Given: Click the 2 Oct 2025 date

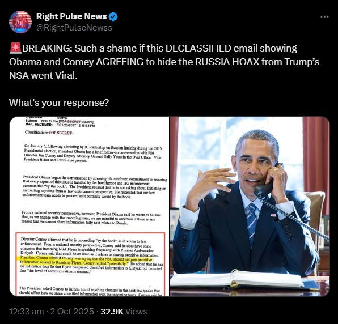Looking at the screenshot, I should [x=72, y=312].
